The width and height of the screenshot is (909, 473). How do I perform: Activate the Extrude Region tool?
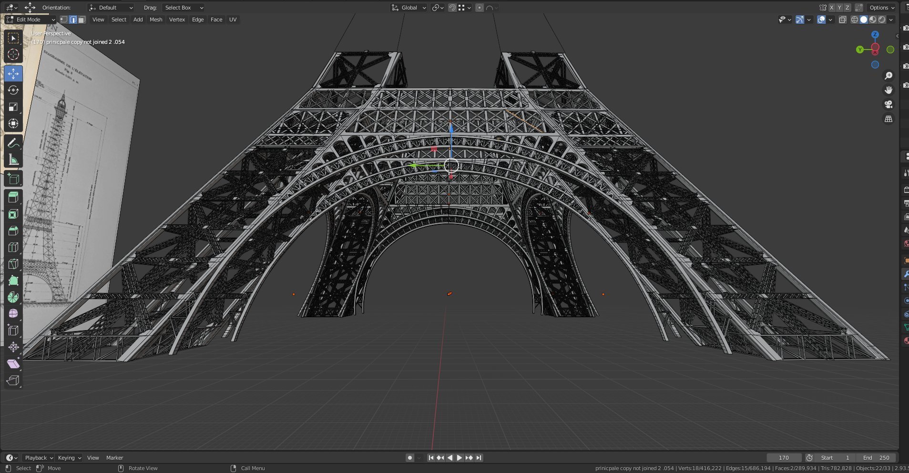coord(13,197)
